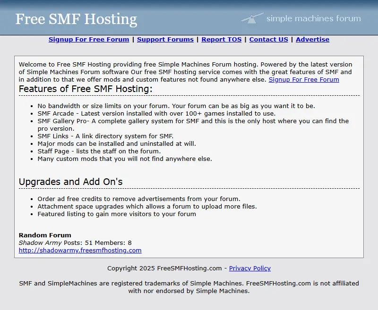Click the Advertise link
The width and height of the screenshot is (378, 310).
pyautogui.click(x=312, y=40)
